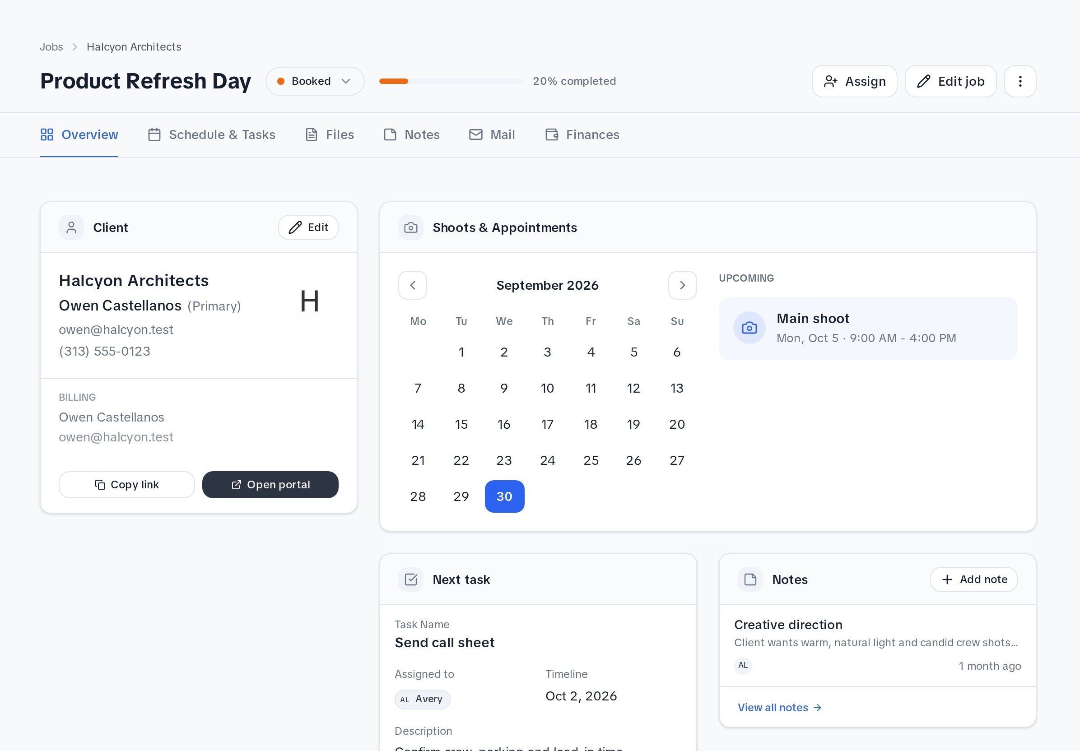This screenshot has width=1080, height=751.
Task: Select September 1 on the calendar
Action: click(x=461, y=352)
